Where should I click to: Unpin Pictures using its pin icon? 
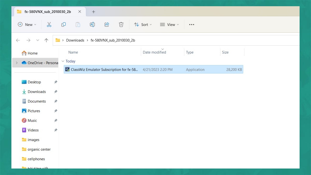[x=55, y=111]
